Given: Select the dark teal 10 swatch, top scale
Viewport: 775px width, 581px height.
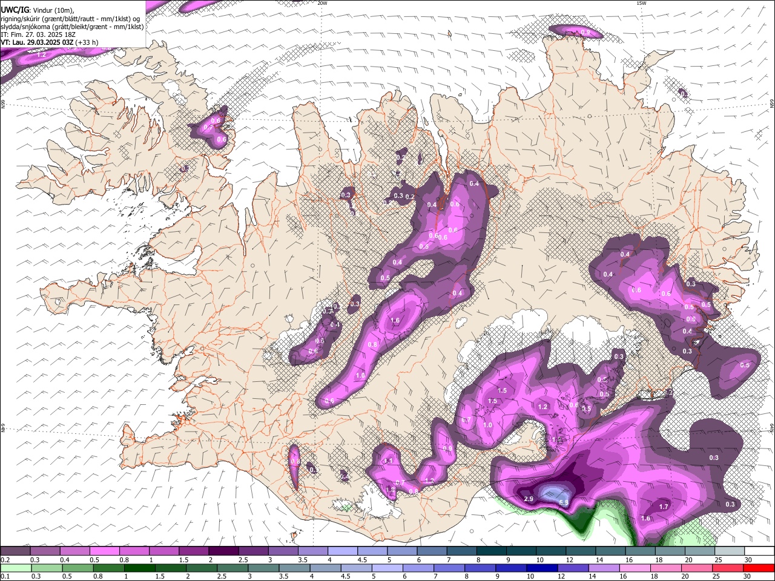Looking at the screenshot, I should point(552,551).
